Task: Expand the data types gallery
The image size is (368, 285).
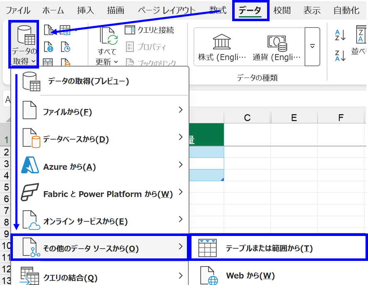Action: (312, 47)
